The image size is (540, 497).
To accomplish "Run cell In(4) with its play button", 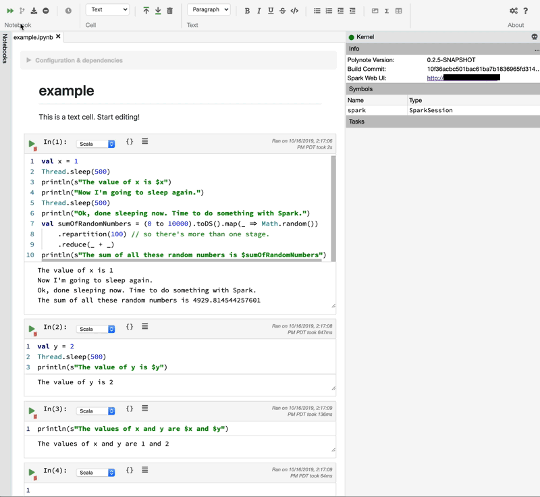I will point(32,472).
